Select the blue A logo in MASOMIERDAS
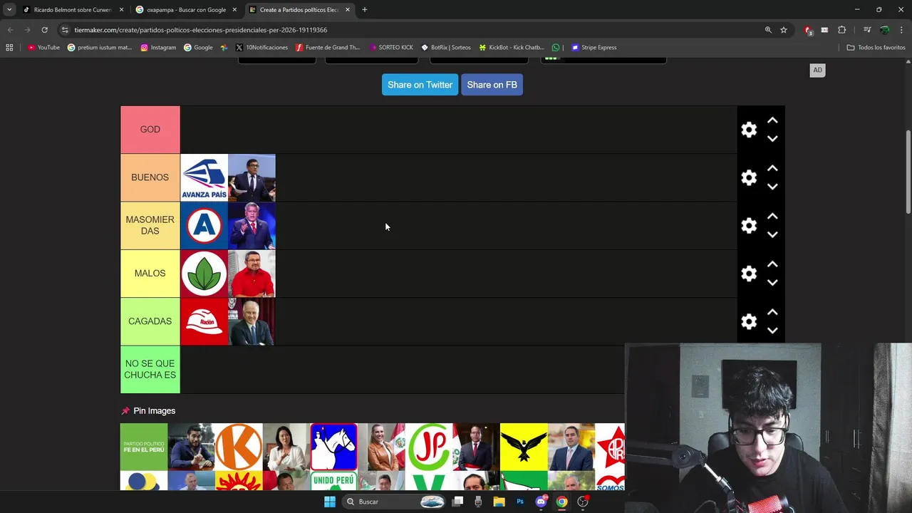 (x=204, y=225)
